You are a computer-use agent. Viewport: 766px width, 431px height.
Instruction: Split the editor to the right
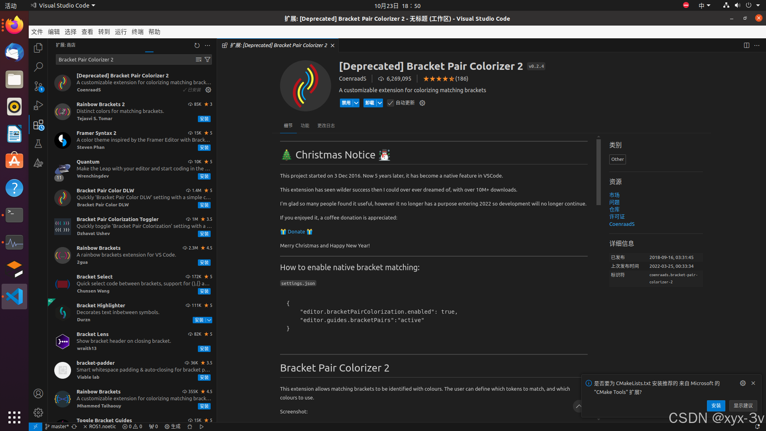(x=746, y=45)
